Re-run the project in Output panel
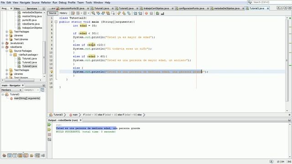The image size is (292, 164). pos(49,125)
